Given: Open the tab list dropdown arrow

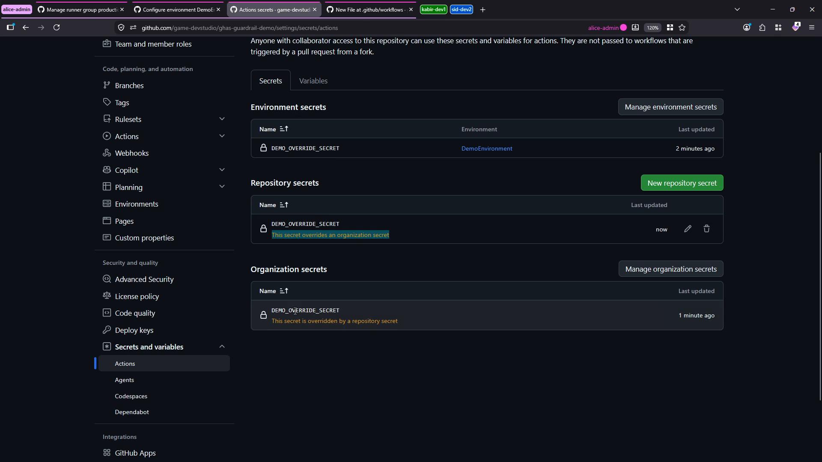Looking at the screenshot, I should click(737, 9).
